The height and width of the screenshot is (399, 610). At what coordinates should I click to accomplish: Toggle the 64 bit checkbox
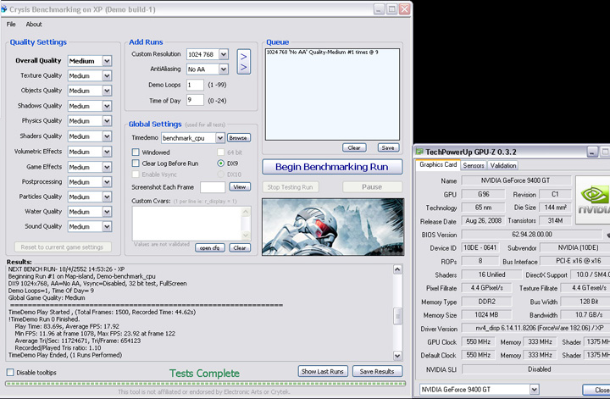tap(220, 152)
